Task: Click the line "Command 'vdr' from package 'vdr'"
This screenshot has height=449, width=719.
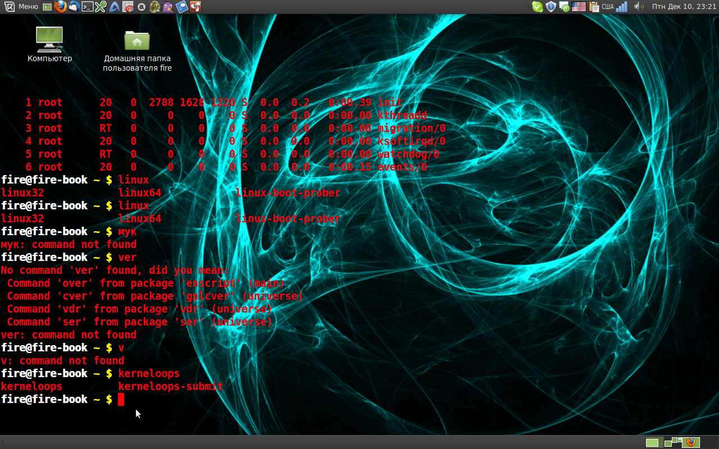Action: click(x=140, y=309)
